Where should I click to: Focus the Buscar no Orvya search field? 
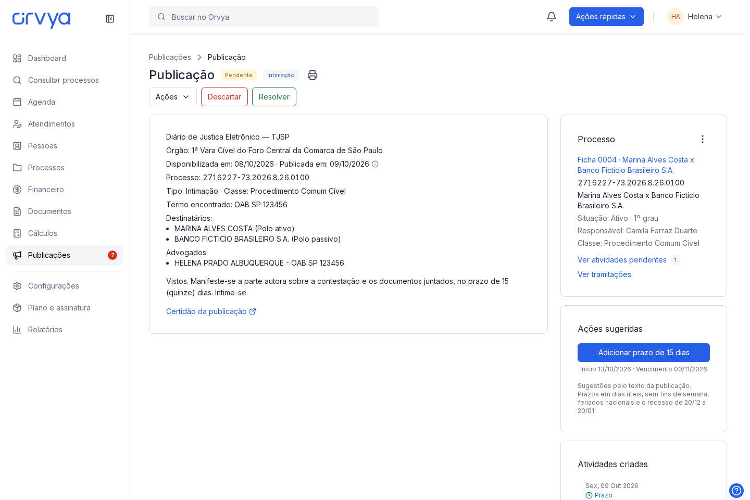pyautogui.click(x=264, y=17)
